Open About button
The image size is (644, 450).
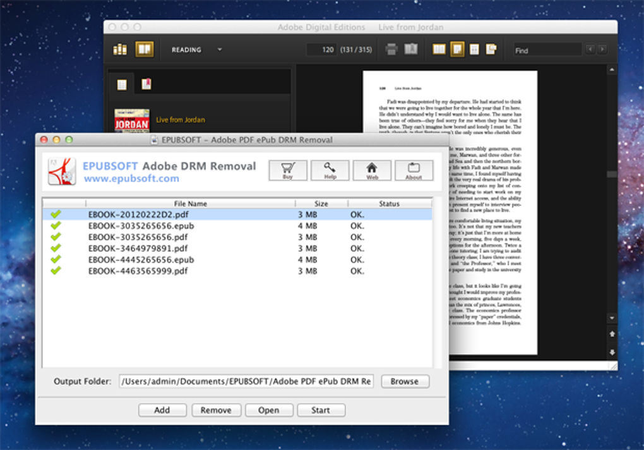tap(414, 170)
